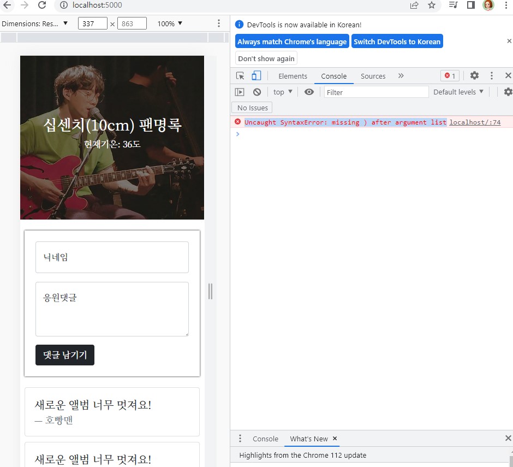
Task: Open the browser side panel icon
Action: pos(471,5)
